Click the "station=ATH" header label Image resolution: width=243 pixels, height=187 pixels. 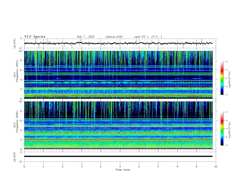114,37
